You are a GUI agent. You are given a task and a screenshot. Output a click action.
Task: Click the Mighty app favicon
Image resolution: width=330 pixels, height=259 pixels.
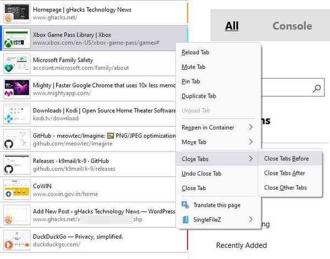coord(9,94)
